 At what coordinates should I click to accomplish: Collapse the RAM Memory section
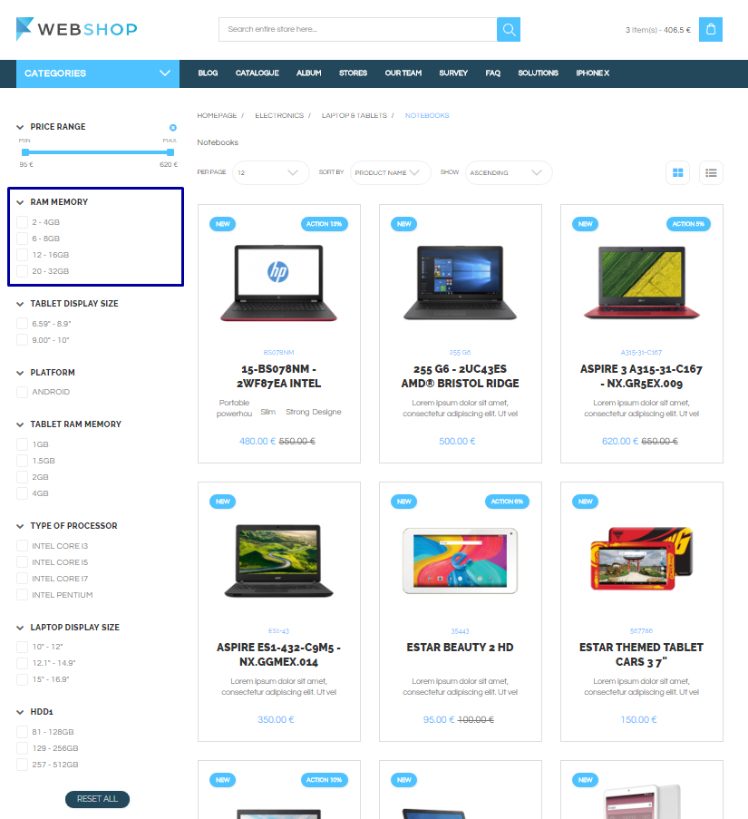coord(20,202)
